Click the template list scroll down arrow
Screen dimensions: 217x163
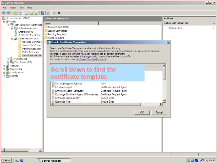(x=164, y=101)
